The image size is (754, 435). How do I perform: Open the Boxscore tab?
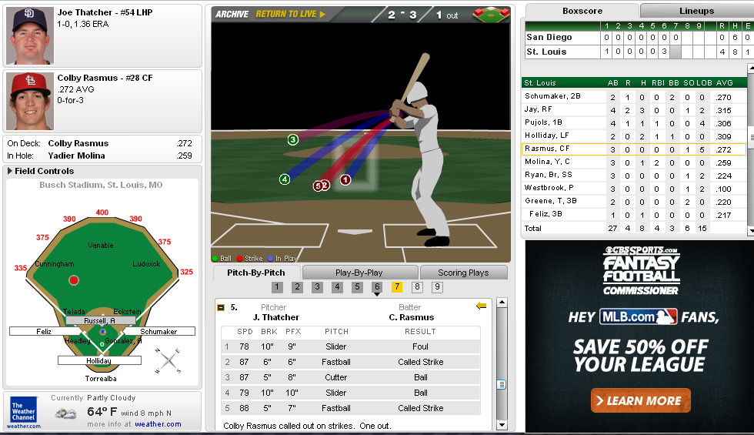(582, 11)
